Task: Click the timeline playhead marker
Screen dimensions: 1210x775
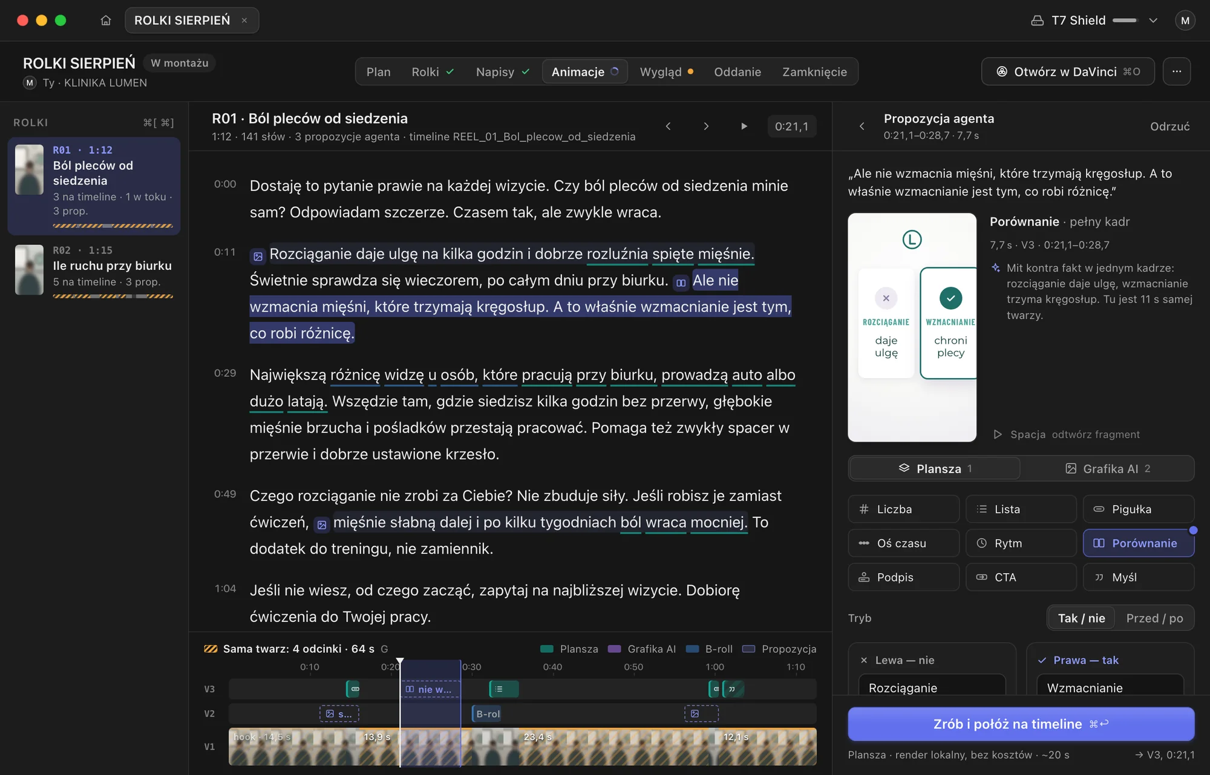Action: click(400, 662)
